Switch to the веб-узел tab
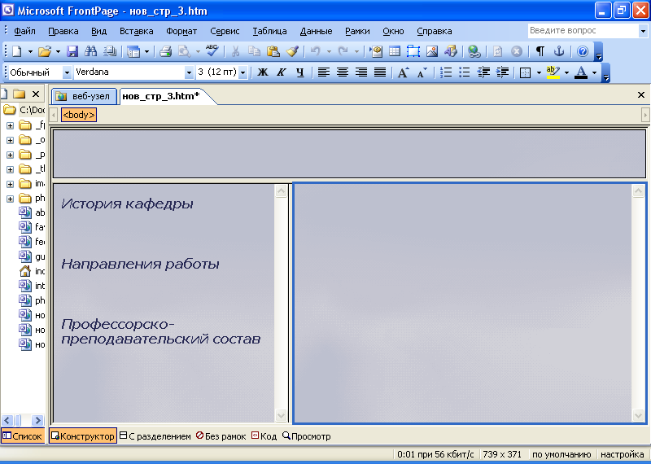Screen dimensions: 651x464 (83, 96)
